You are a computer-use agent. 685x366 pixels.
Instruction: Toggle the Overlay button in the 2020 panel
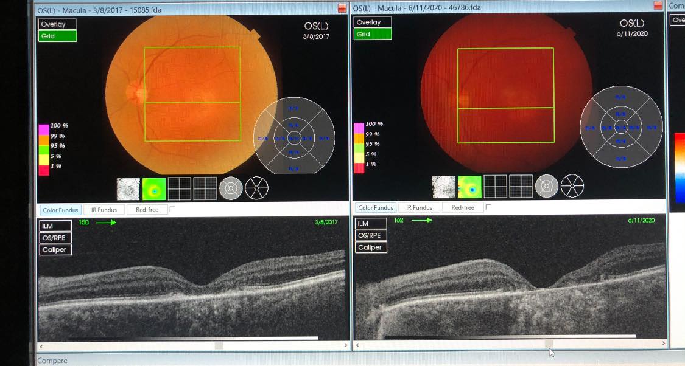click(372, 22)
